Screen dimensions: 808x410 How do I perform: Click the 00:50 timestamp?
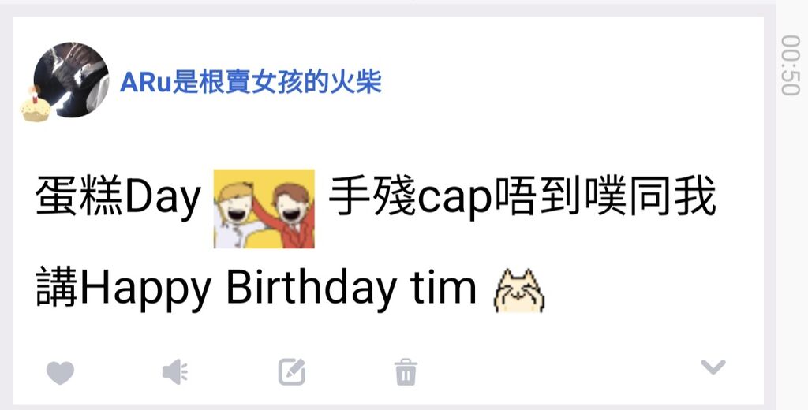tap(791, 65)
